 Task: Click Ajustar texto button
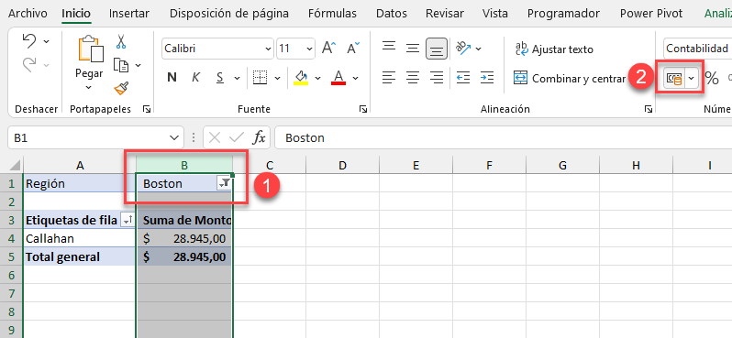(554, 49)
